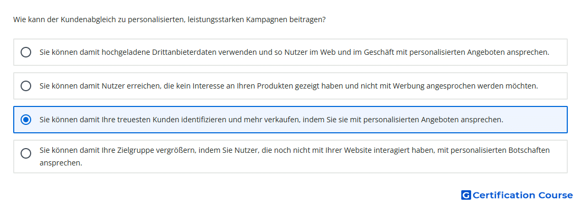Click empty right area of the first answer box

(558, 52)
